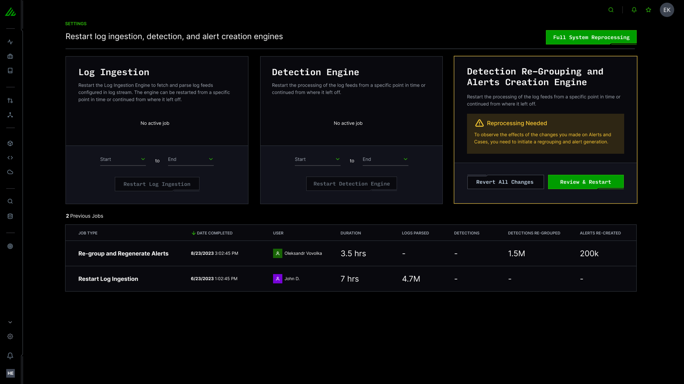Expand sidebar chevron near bottom
This screenshot has height=384, width=684.
tap(10, 322)
